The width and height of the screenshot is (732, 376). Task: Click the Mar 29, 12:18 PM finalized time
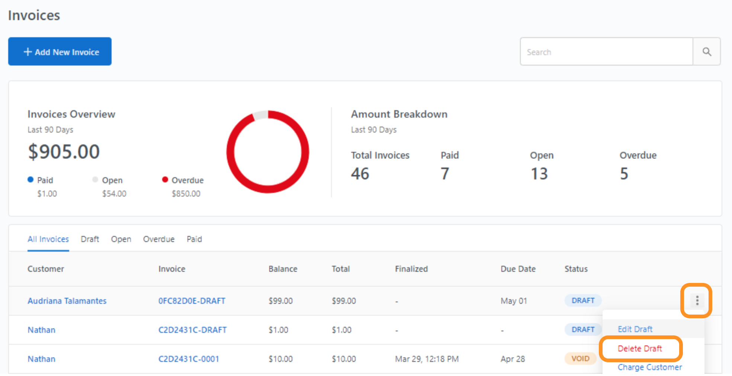(427, 359)
